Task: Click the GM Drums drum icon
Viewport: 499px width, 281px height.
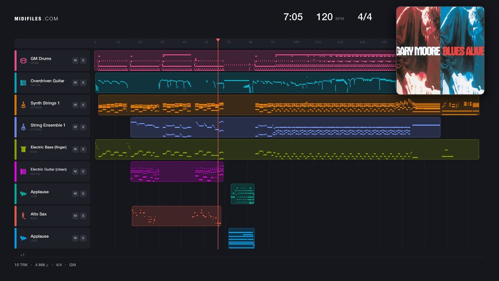Action: point(23,60)
